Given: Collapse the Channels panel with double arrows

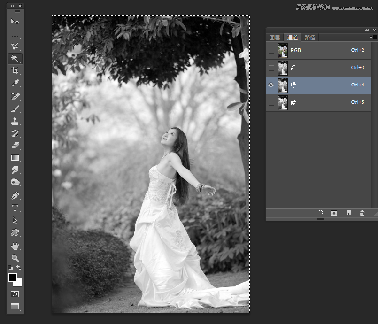Looking at the screenshot, I should click(367, 30).
